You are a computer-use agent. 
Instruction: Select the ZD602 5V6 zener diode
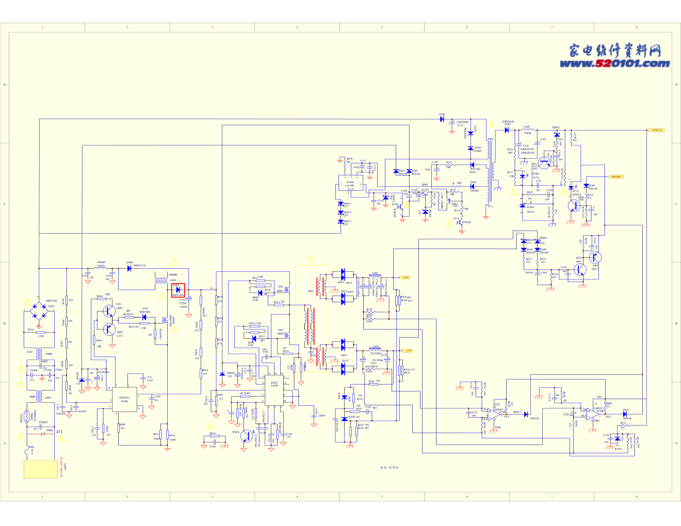click(556, 135)
